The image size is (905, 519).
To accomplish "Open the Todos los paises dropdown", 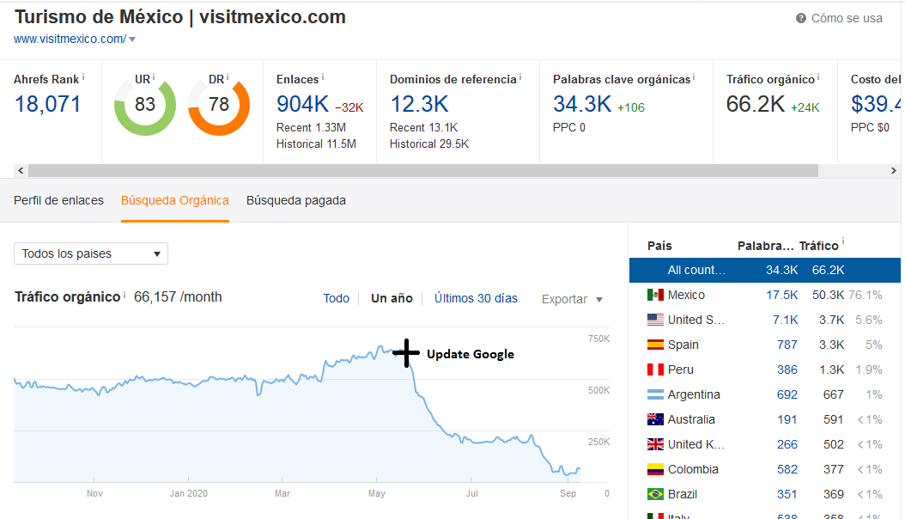I will tap(91, 253).
